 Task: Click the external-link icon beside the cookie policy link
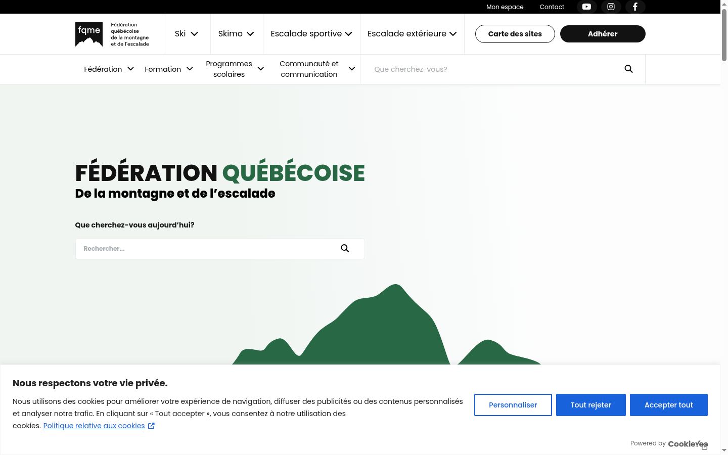click(151, 426)
